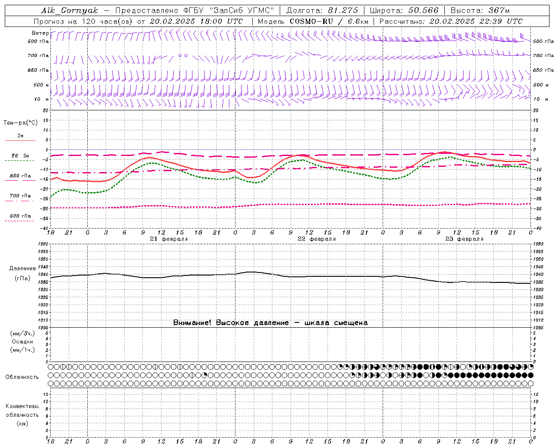This screenshot has height=445, width=556.
Task: Click the 500 гПа entry in the temperature legend
Action: point(20,216)
